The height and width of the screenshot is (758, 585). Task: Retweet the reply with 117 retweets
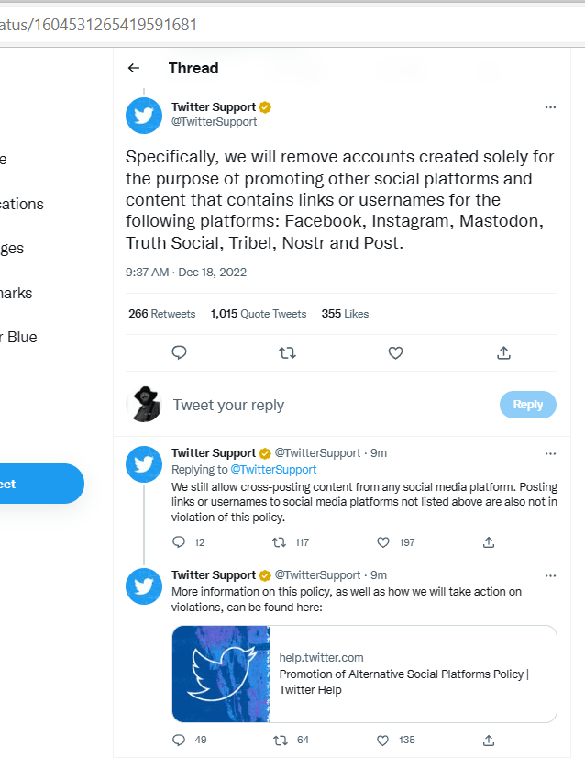coord(281,542)
